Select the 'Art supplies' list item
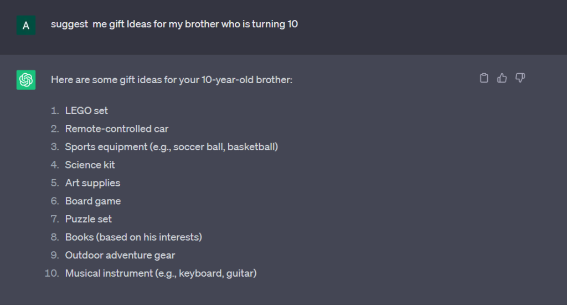 point(92,183)
